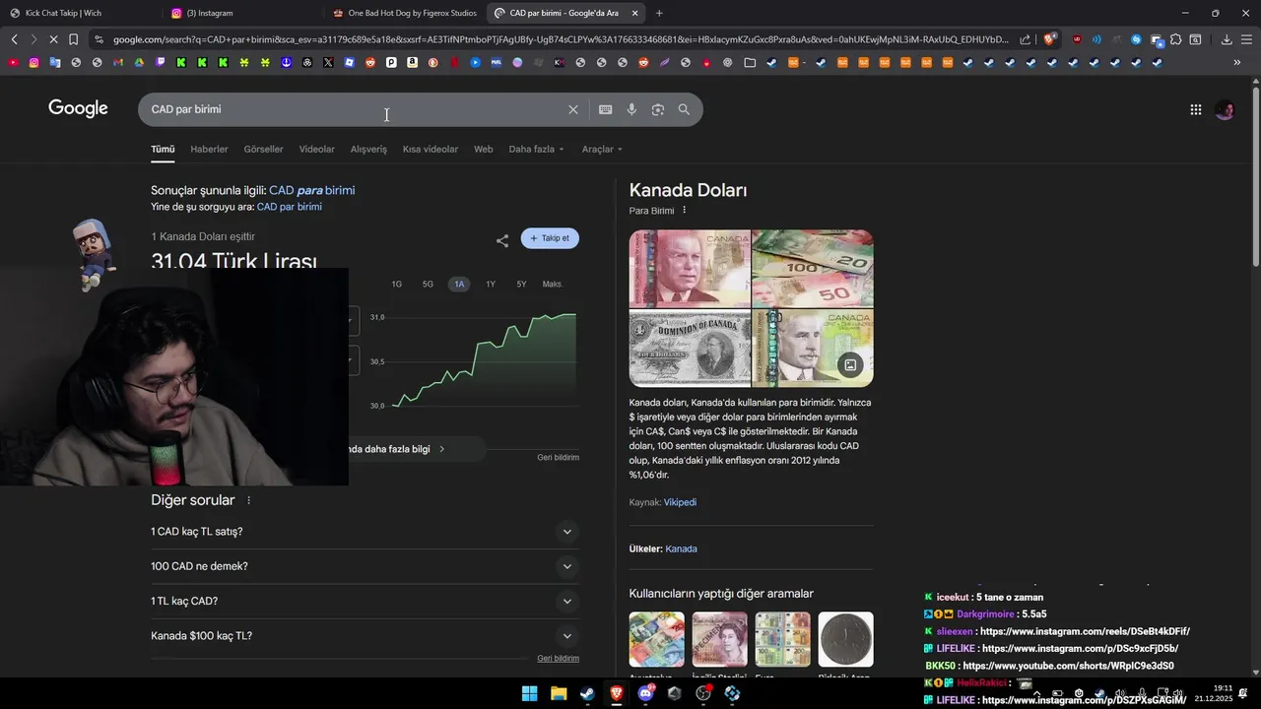This screenshot has height=709, width=1261.
Task: Bookmark this page in the toolbar
Action: (x=73, y=39)
